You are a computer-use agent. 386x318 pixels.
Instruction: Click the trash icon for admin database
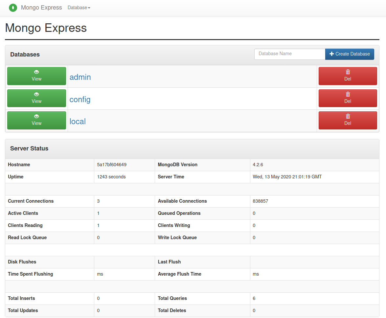click(348, 72)
